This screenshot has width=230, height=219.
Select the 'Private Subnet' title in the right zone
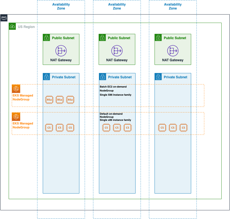click(176, 77)
